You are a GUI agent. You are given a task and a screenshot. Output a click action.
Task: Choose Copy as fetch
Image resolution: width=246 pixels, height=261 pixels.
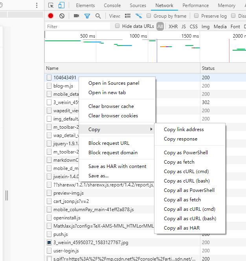click(190, 162)
